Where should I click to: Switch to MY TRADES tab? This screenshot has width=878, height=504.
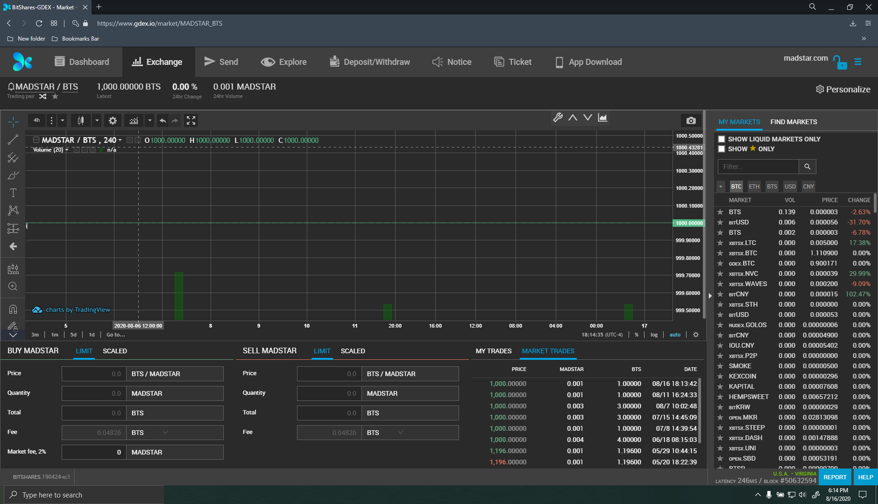pyautogui.click(x=494, y=351)
